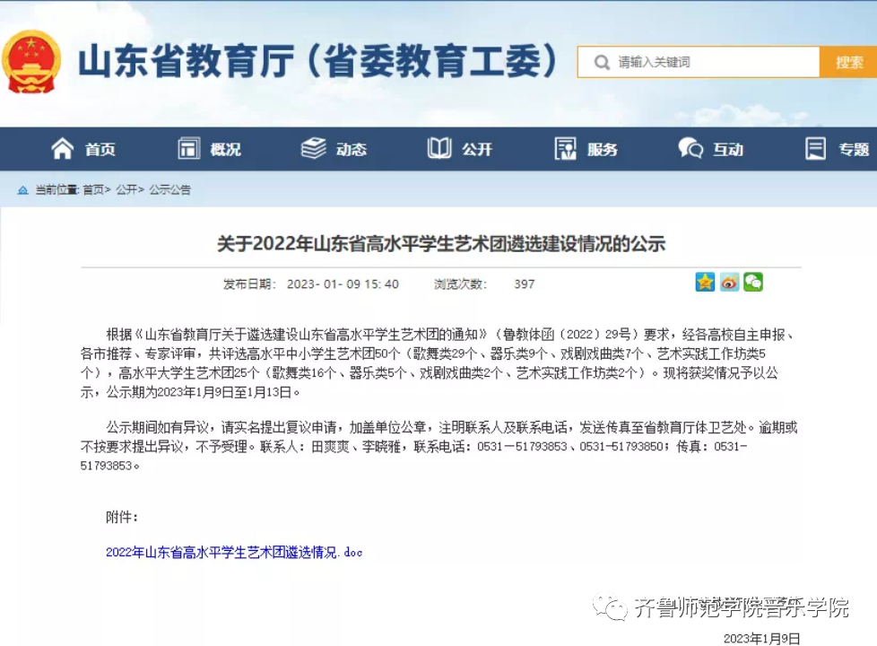
Task: Click the open book icon for 公开
Action: pos(439,149)
